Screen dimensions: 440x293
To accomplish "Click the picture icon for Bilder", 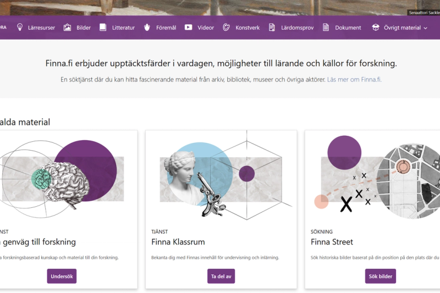I will (x=67, y=27).
